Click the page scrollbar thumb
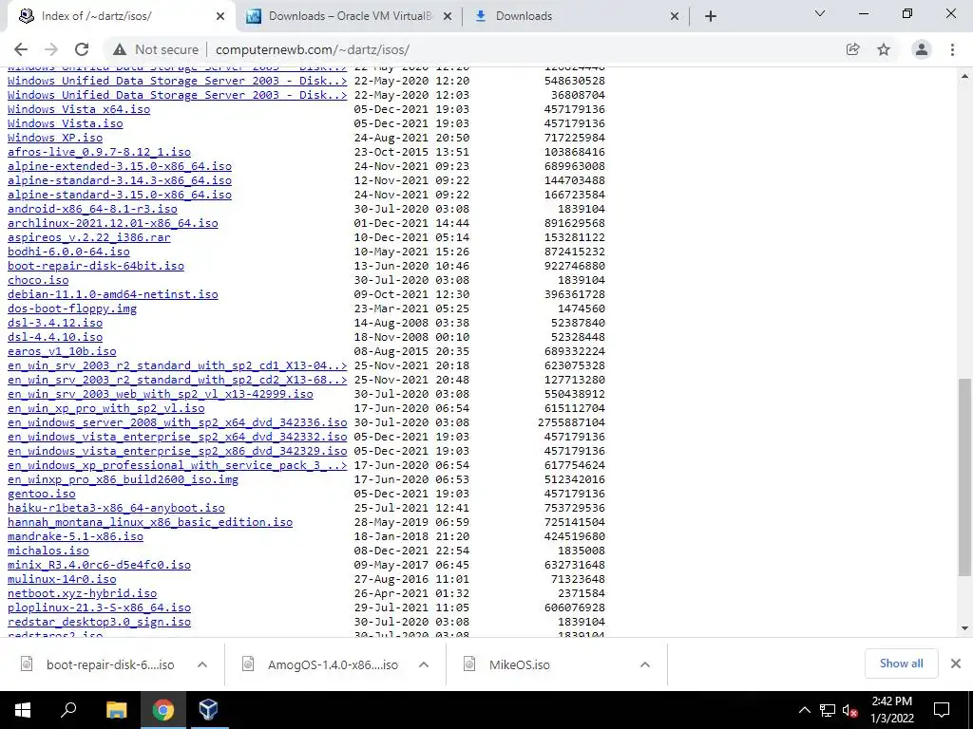Screen dimensions: 973x729 pyautogui.click(x=964, y=477)
